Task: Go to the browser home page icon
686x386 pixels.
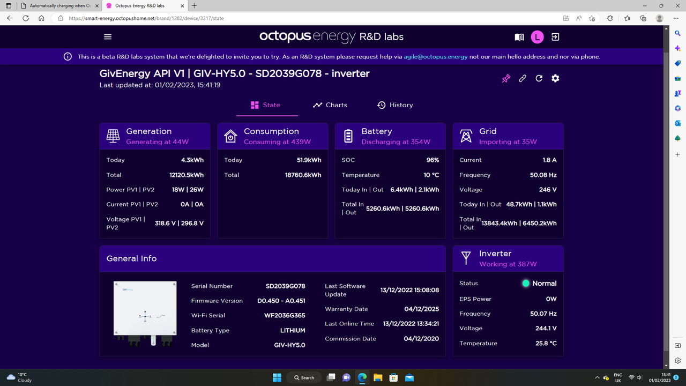Action: coord(41,18)
